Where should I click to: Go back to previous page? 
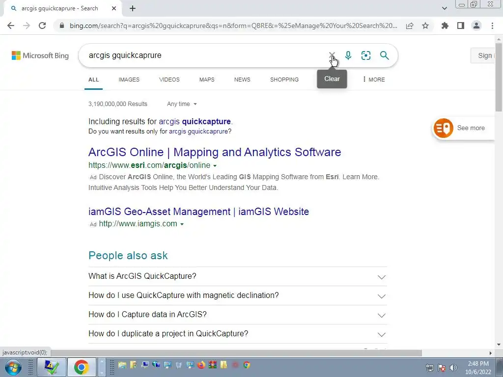point(11,26)
